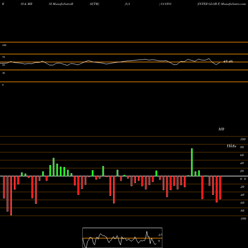
Task: Click the 100 label on the MR axis
Action: [x=243, y=139]
